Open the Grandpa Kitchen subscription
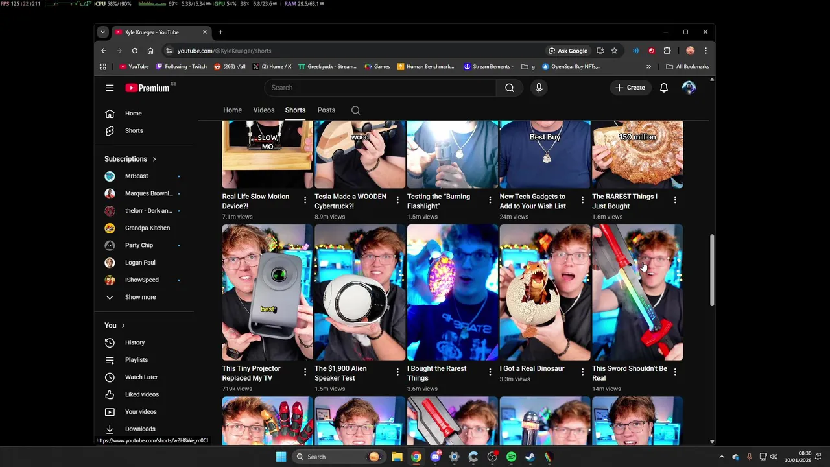 pyautogui.click(x=148, y=228)
